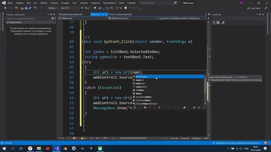This screenshot has width=271, height=152.
Task: Select AccessibleName suggestion in IntelliSense list
Action: pyautogui.click(x=168, y=97)
